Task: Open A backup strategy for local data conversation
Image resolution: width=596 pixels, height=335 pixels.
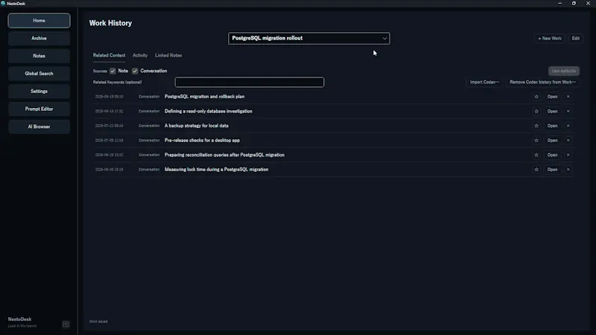Action: [x=552, y=126]
